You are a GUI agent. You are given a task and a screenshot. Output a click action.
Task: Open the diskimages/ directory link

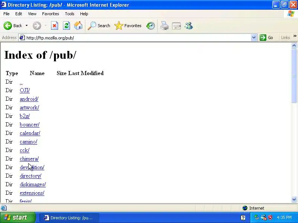pos(33,184)
